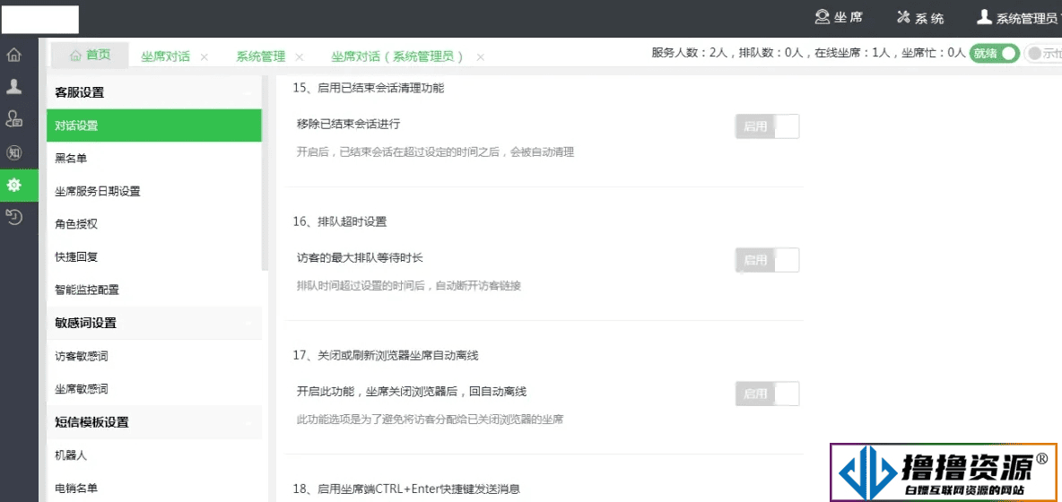The height and width of the screenshot is (502, 1062).
Task: Close the 坐席对话 tab
Action: click(x=204, y=56)
